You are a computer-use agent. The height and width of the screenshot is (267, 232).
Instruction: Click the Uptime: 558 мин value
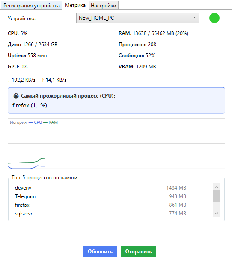(x=27, y=56)
